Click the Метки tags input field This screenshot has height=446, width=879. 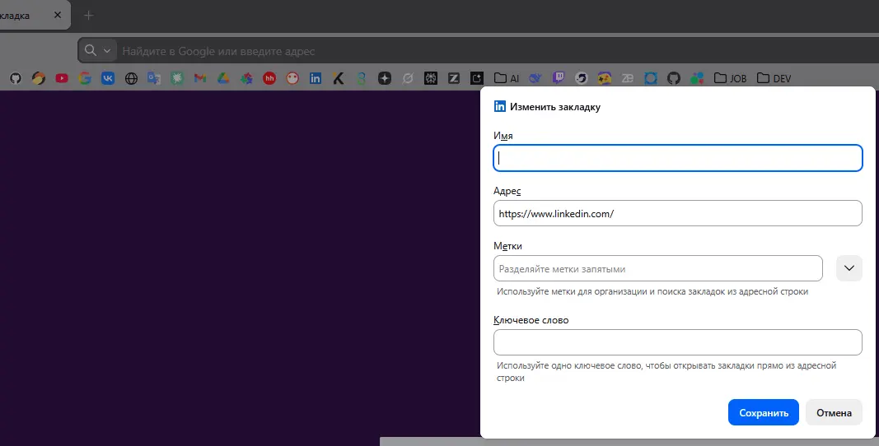(658, 268)
